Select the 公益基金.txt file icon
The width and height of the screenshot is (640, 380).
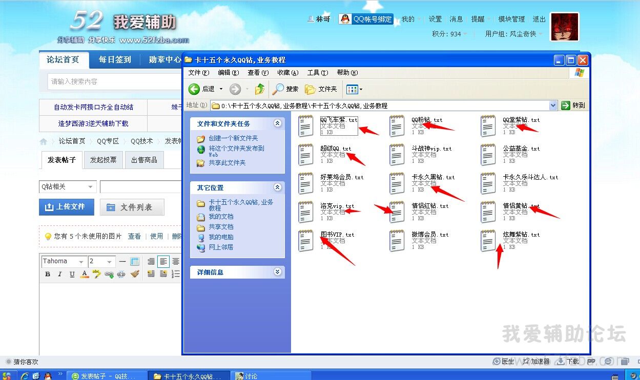coord(488,155)
